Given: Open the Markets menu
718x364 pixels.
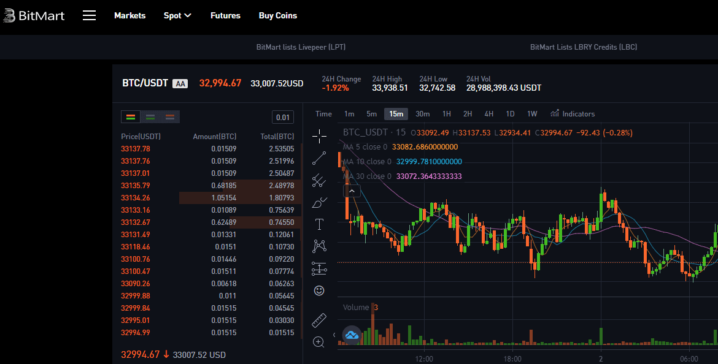Looking at the screenshot, I should (129, 15).
